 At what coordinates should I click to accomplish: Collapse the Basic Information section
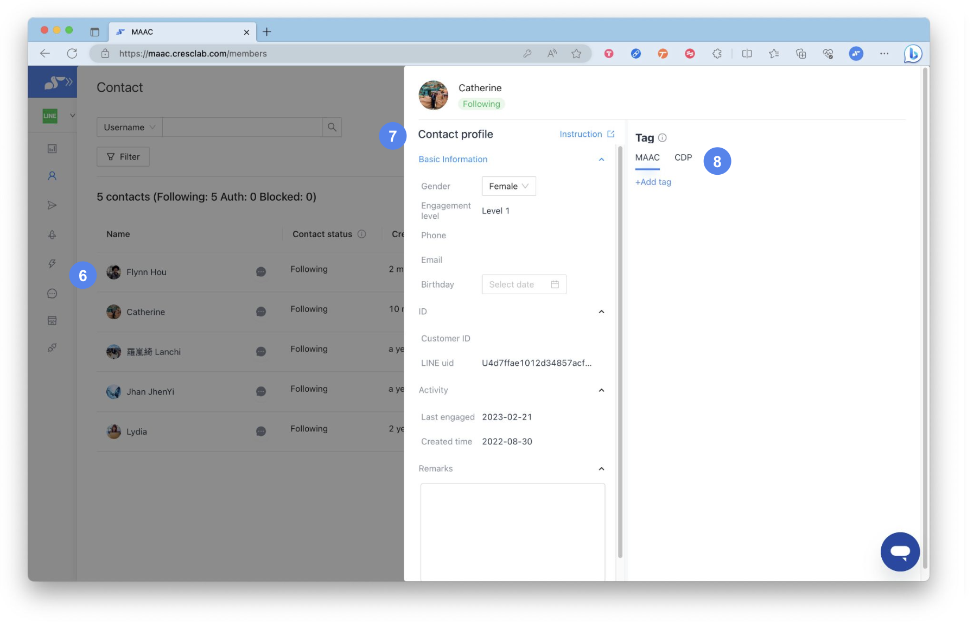point(601,159)
